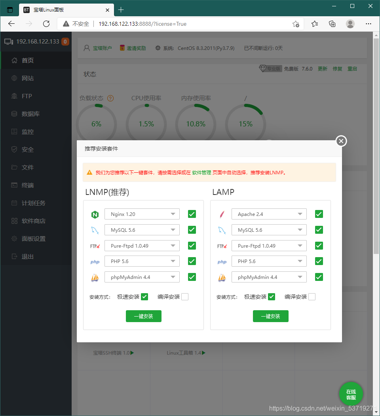Open LAMP phpMyAdmin 4.4 dropdown
The image size is (380, 416).
269,277
